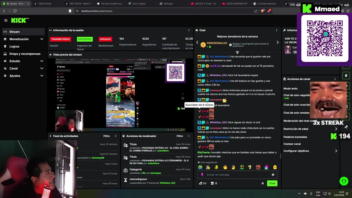Screen dimensions: 352x198
Task: Click the browser back arrow
Action: (4, 11)
